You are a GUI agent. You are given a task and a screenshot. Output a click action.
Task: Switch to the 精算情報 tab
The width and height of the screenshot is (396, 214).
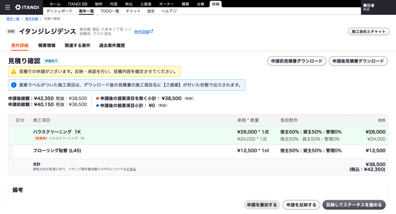tap(47, 46)
